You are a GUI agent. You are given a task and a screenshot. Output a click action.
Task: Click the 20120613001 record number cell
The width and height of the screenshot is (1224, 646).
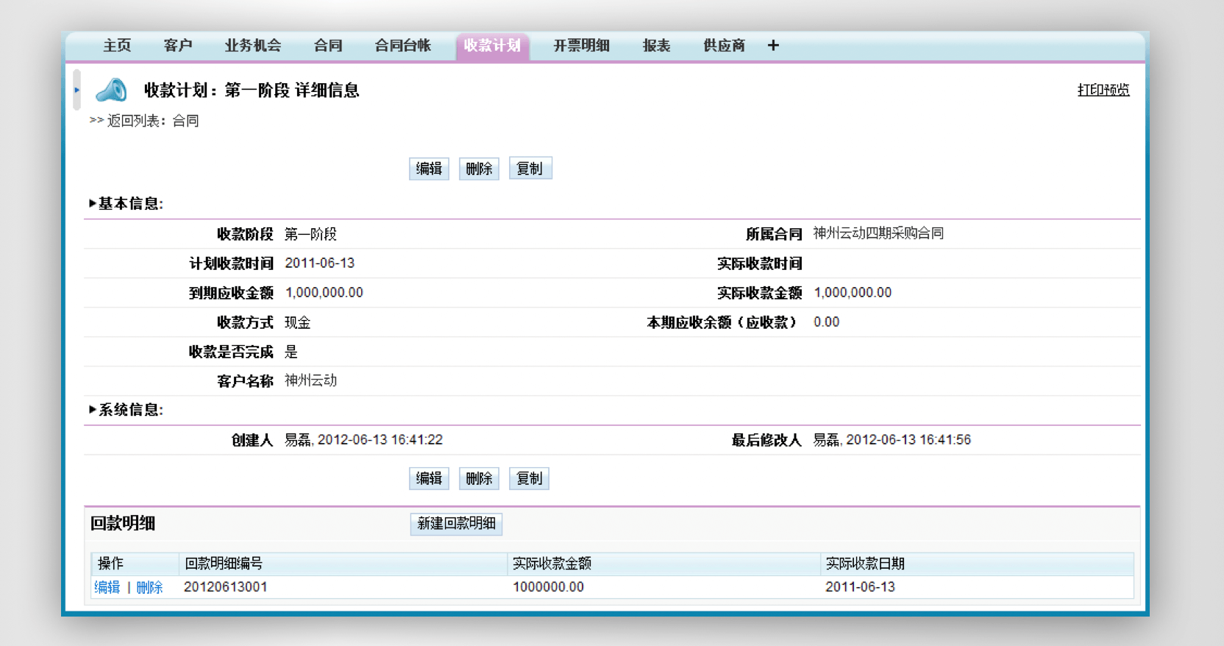[226, 587]
